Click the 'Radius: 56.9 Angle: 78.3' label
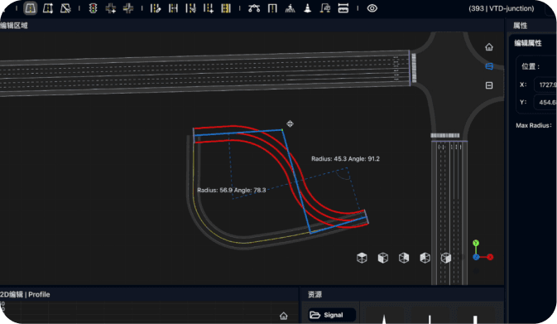The image size is (557, 324). coord(231,190)
